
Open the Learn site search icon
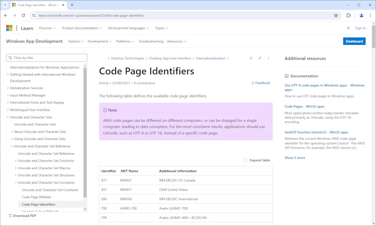click(x=348, y=28)
